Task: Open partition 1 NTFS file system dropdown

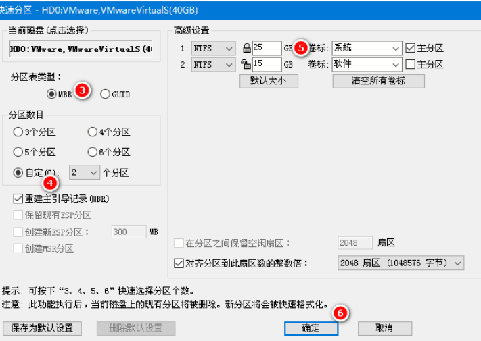Action: click(213, 48)
